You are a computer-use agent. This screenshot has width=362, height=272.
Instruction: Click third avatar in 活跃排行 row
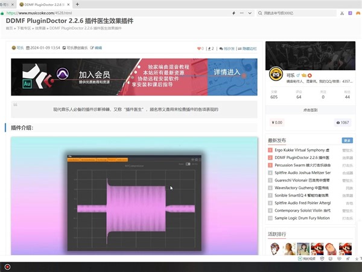click(303, 248)
